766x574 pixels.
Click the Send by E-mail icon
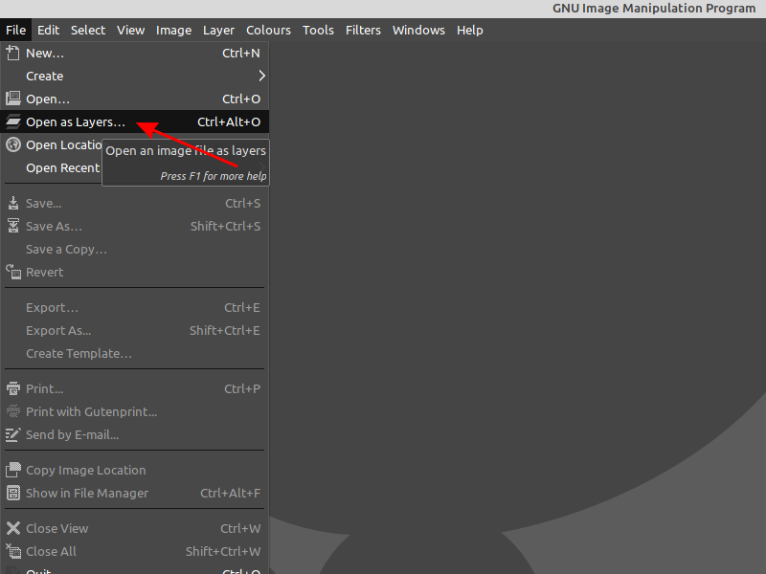coord(13,434)
